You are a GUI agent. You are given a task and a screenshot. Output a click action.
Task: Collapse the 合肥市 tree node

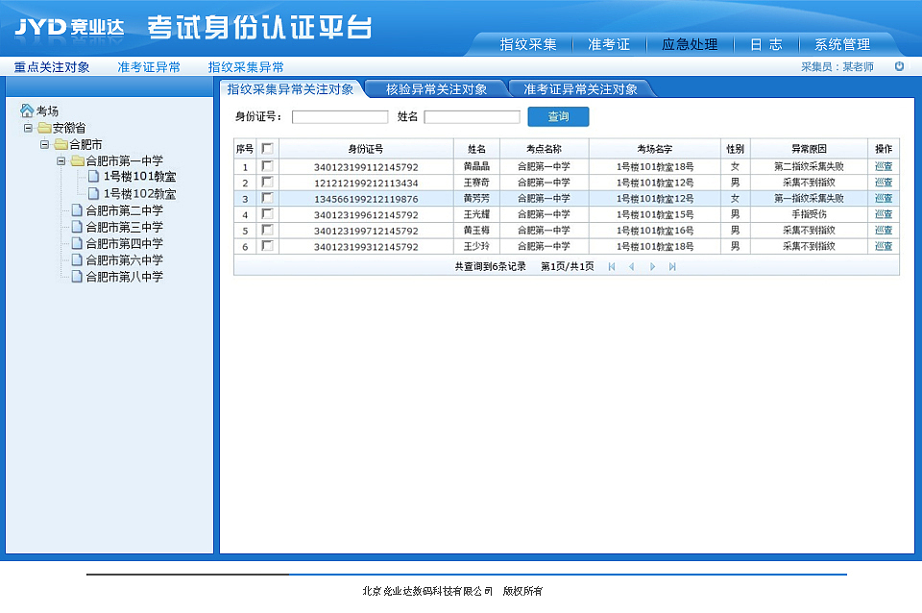pos(44,144)
